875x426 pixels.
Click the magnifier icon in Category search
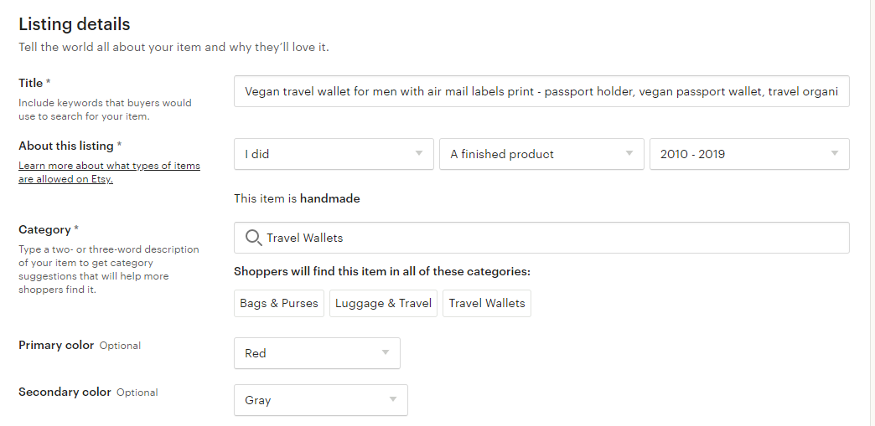(253, 238)
